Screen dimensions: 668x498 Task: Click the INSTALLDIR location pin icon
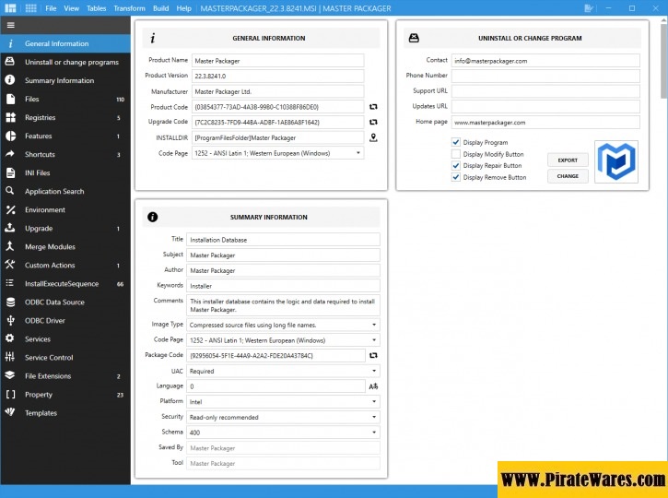click(x=373, y=137)
